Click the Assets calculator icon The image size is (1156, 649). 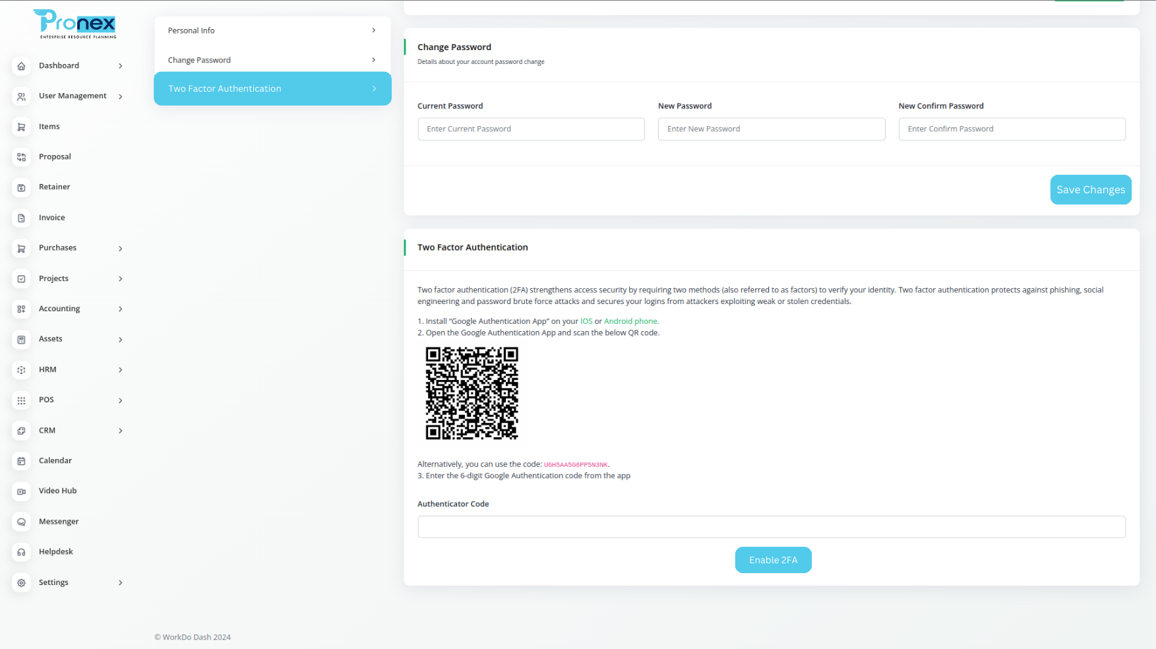pyautogui.click(x=21, y=339)
